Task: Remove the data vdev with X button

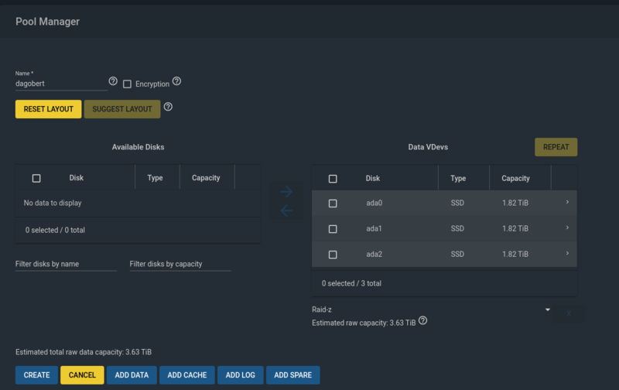Action: click(x=569, y=313)
